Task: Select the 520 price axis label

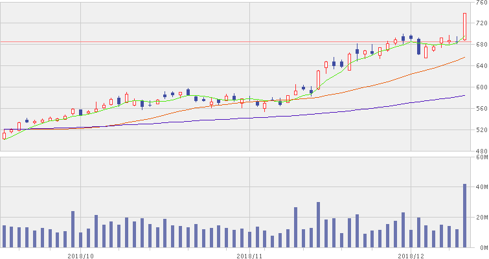Action: [481, 130]
